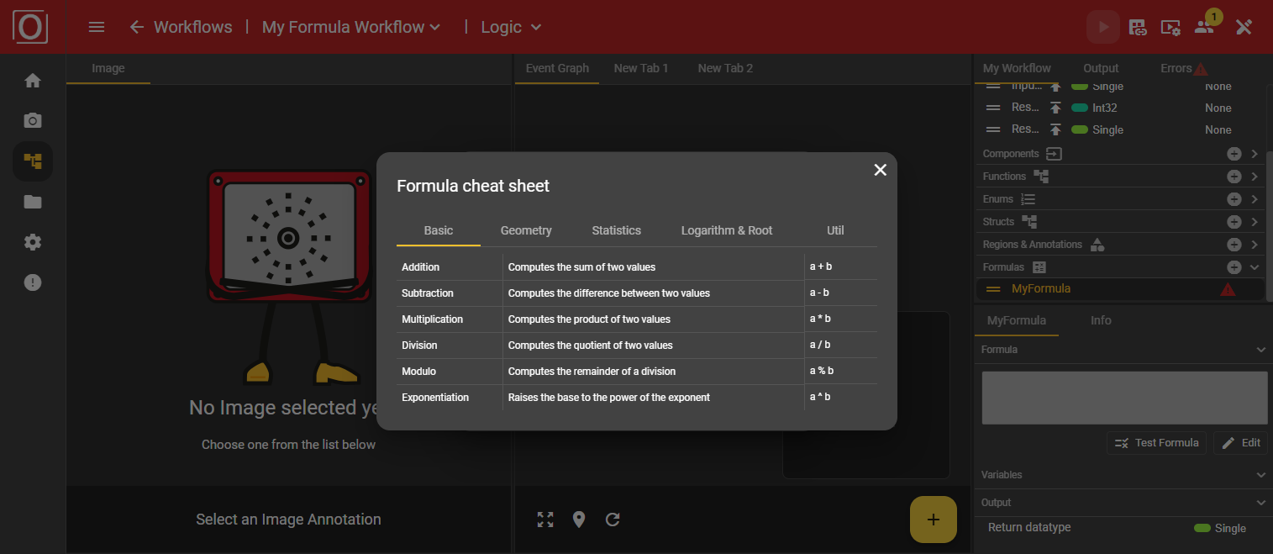Viewport: 1273px width, 554px height.
Task: Click the alerts icon at sidebar bottom
Action: pyautogui.click(x=32, y=282)
